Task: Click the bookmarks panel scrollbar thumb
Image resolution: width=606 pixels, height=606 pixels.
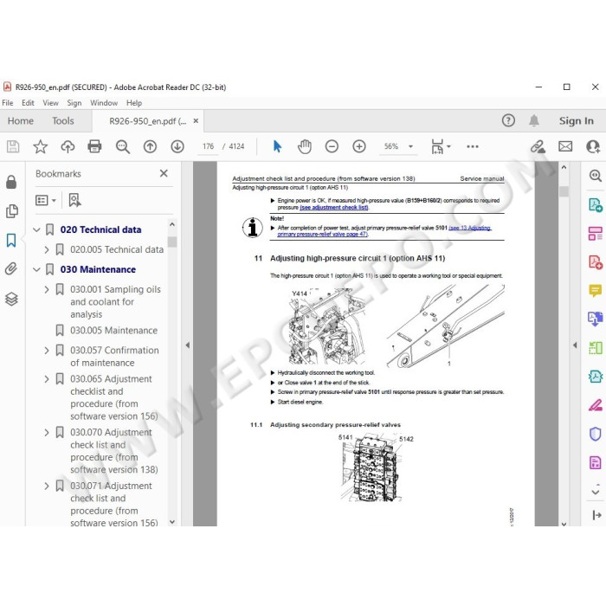Action: tap(172, 242)
